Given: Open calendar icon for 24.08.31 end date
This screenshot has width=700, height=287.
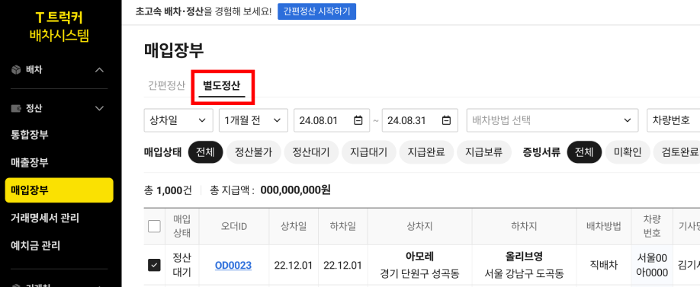Looking at the screenshot, I should coord(446,120).
